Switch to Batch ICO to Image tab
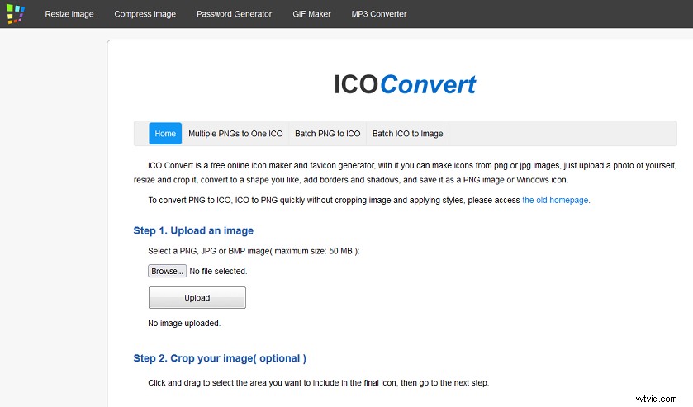 pyautogui.click(x=407, y=134)
